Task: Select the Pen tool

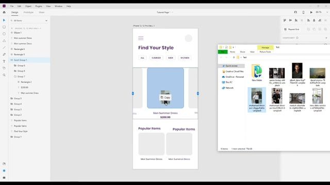Action: point(4,54)
